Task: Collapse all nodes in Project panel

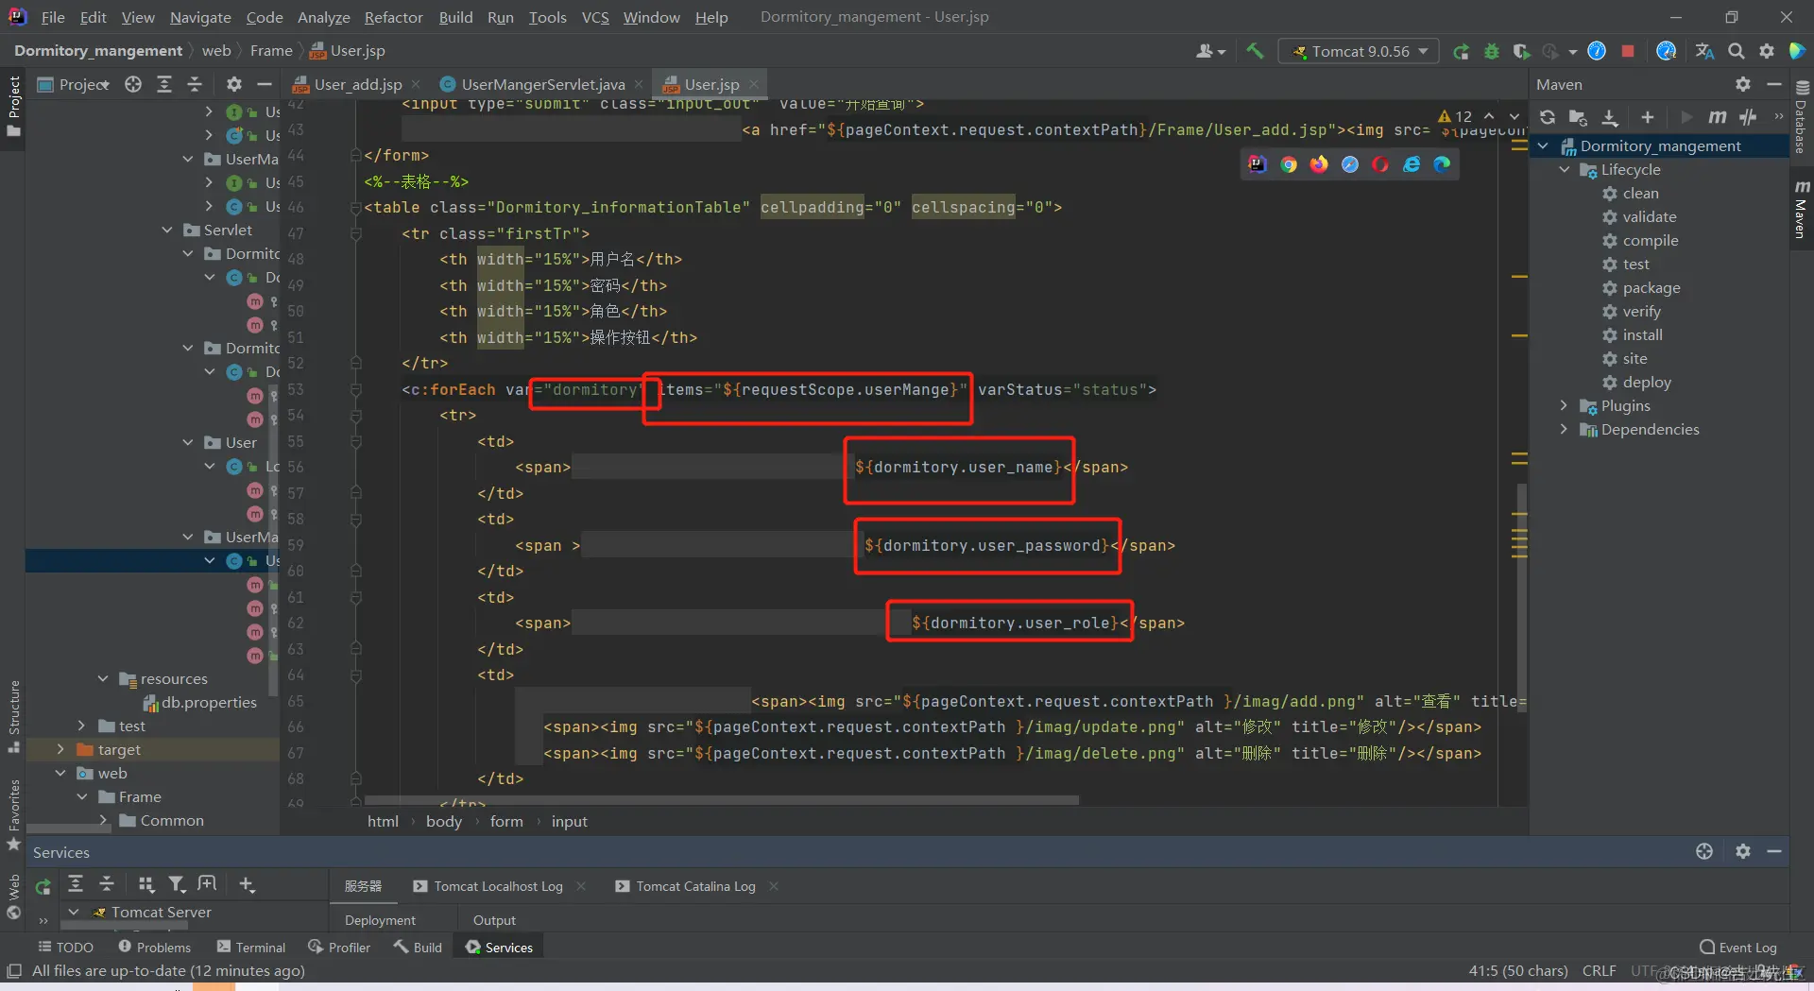Action: tap(195, 84)
